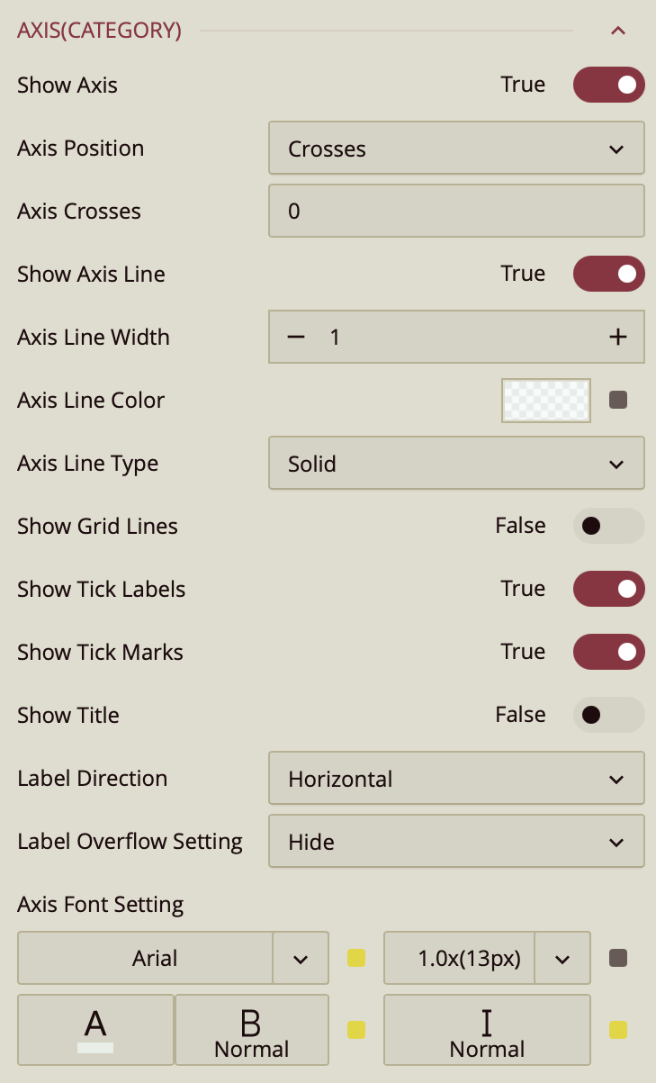Image resolution: width=656 pixels, height=1083 pixels.
Task: Expand the Label Overflow Setting dropdown
Action: (x=456, y=842)
